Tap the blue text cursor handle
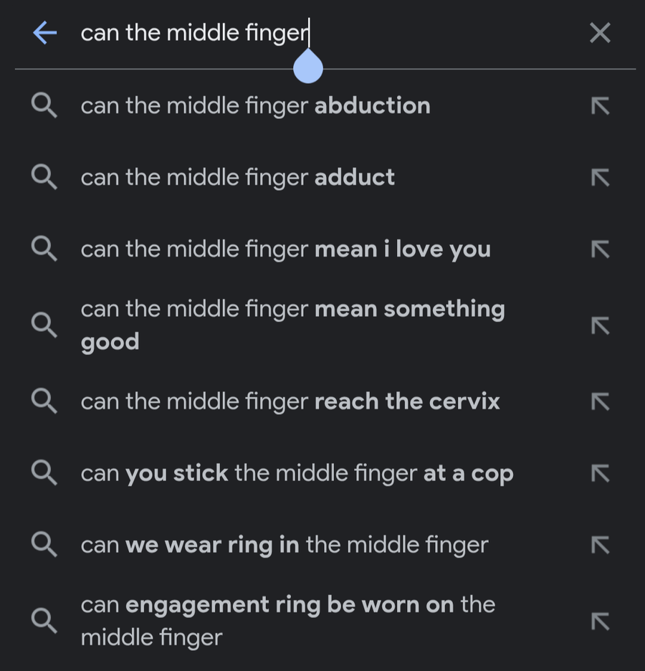Viewport: 645px width, 671px height. click(x=308, y=67)
